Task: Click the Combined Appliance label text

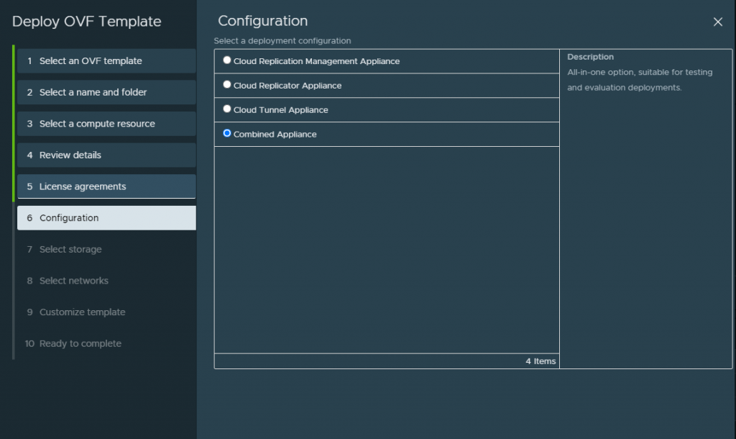Action: pyautogui.click(x=275, y=135)
